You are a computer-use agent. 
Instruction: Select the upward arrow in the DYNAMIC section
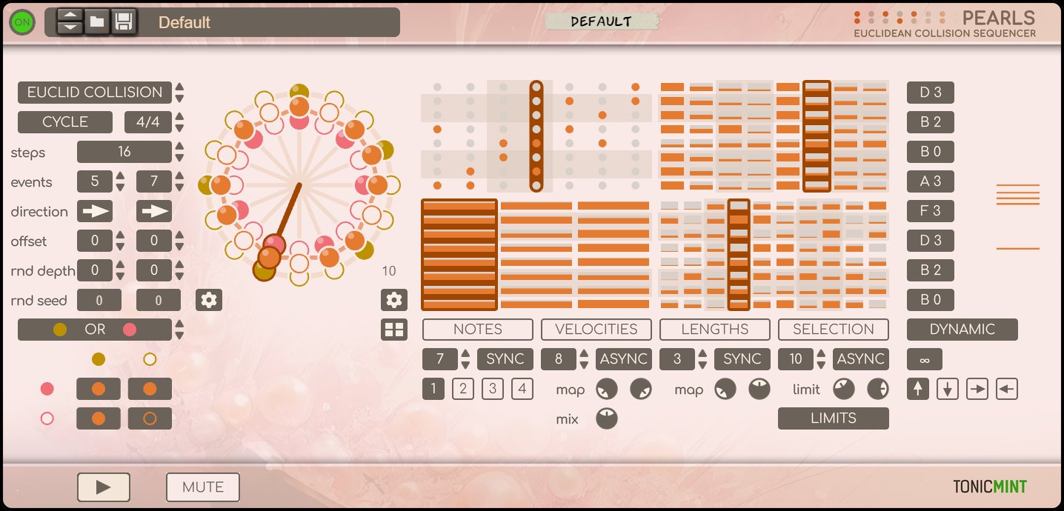click(917, 388)
